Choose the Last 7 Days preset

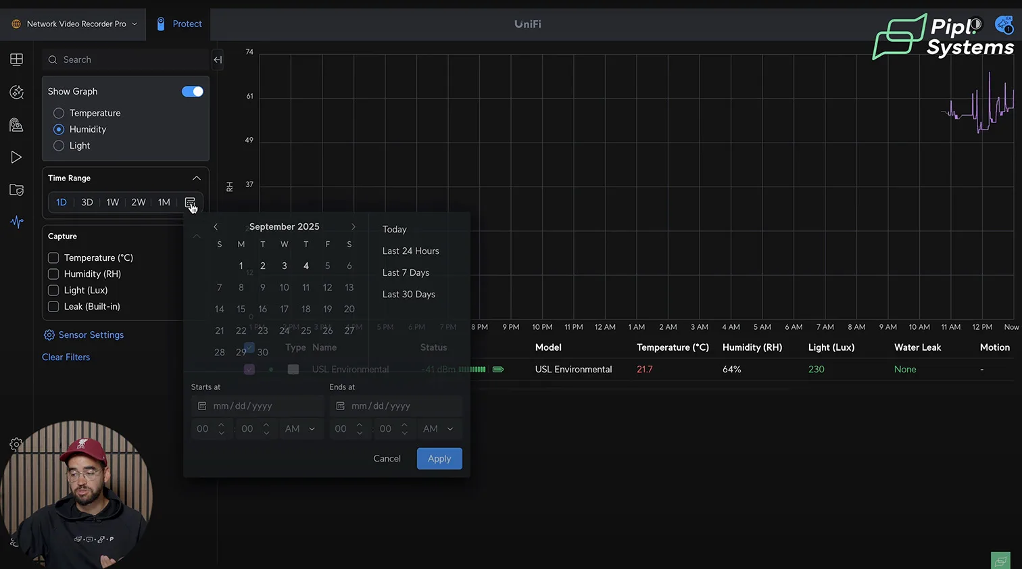coord(406,272)
